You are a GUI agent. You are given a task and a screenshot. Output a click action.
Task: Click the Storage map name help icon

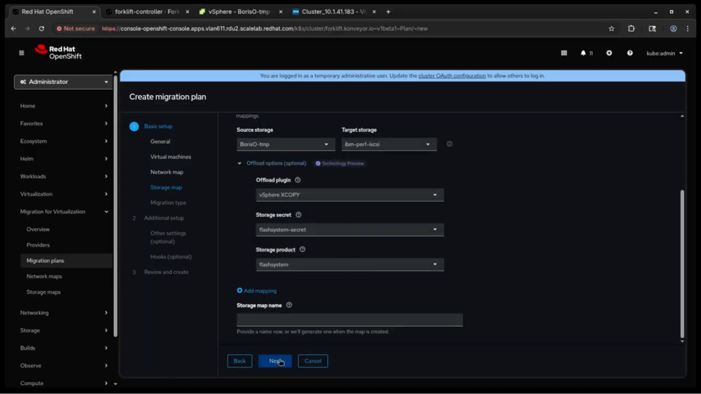click(x=289, y=305)
